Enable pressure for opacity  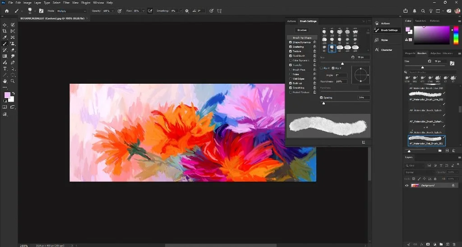[120, 11]
